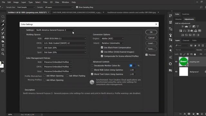Image resolution: width=206 pixels, height=116 pixels.
Task: Open CMYK working space dropdown
Action: [x=65, y=43]
